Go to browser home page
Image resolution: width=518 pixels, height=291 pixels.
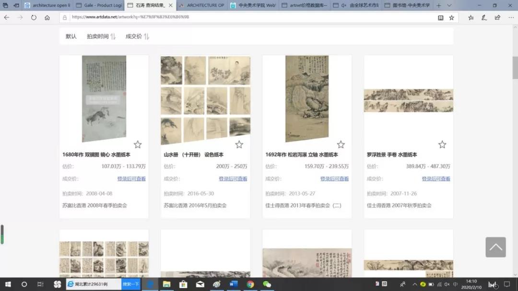click(x=47, y=18)
